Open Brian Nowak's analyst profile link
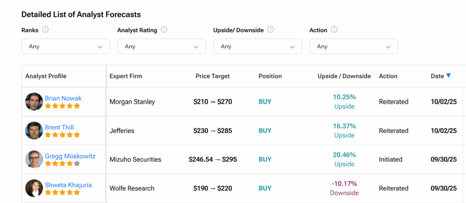Screen dimensions: 466x203 (63, 98)
